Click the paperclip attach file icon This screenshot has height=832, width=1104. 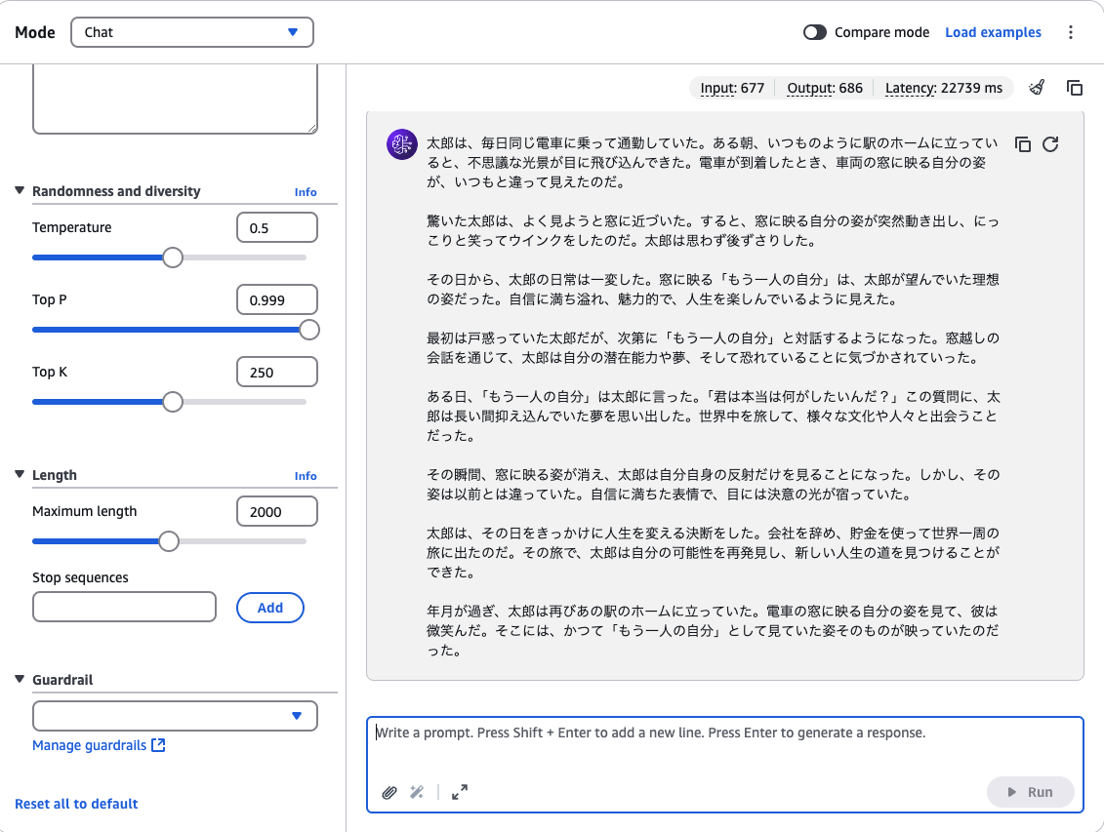(x=389, y=793)
